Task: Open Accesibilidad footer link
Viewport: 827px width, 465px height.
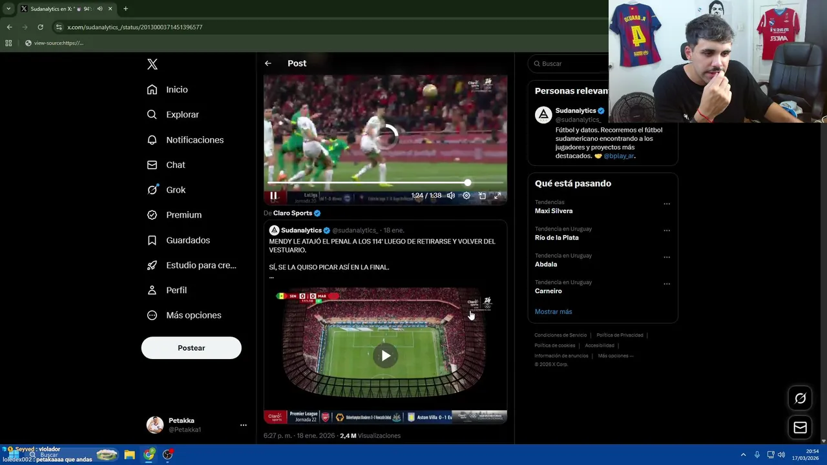Action: pos(600,346)
